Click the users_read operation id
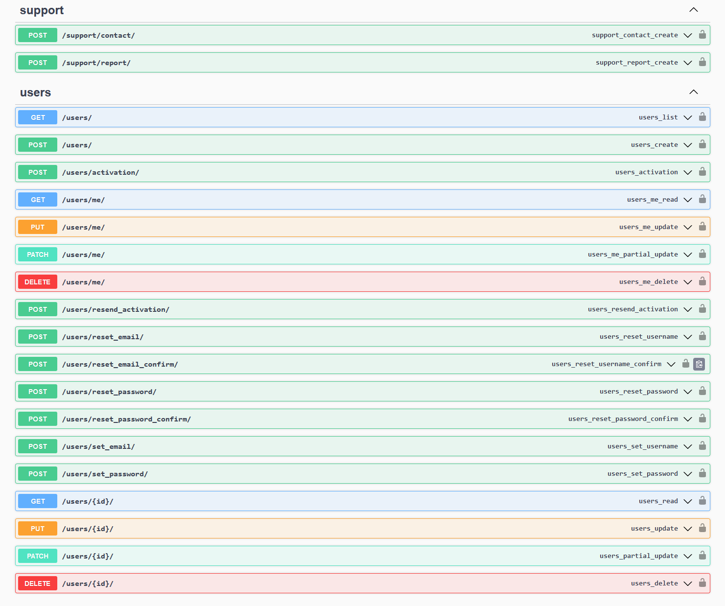This screenshot has width=725, height=606. [658, 501]
